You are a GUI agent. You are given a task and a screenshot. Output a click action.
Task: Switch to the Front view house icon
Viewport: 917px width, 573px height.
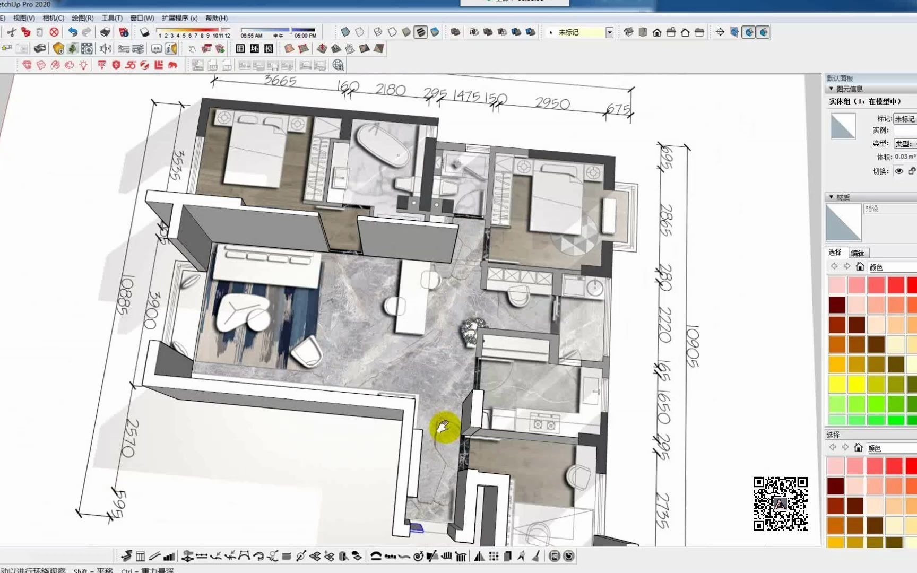pos(657,32)
